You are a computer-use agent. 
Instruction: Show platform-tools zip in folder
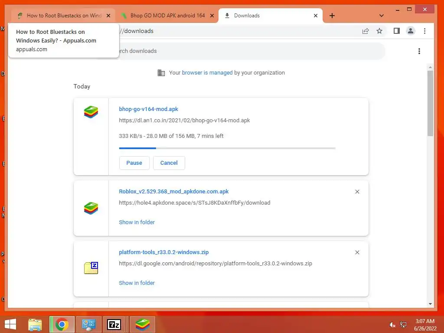pos(137,283)
